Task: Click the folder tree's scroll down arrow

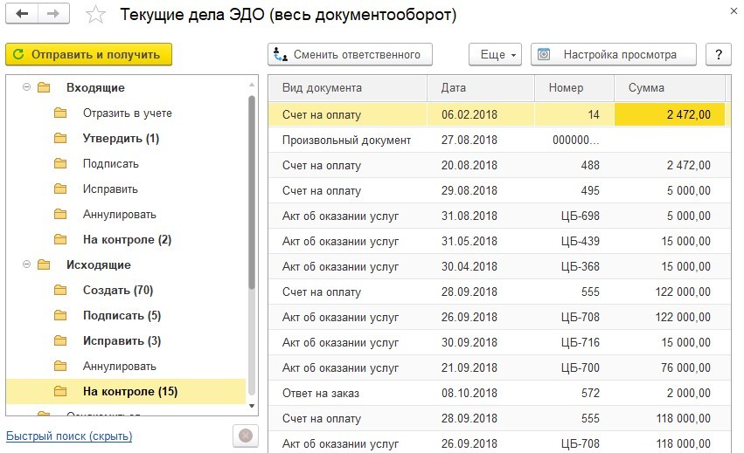Action: point(253,406)
